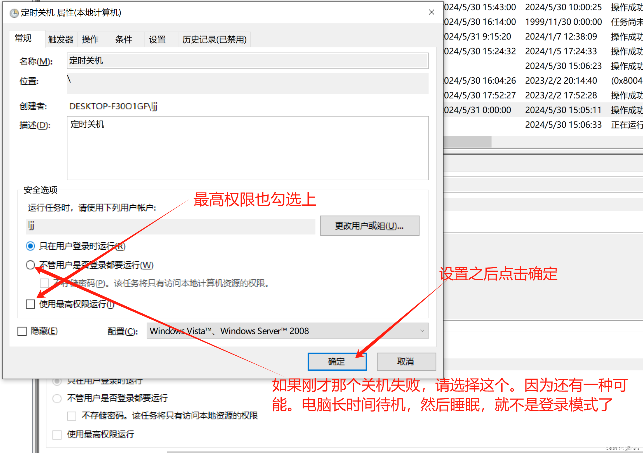Click the clock icon in dialog title bar

point(14,13)
